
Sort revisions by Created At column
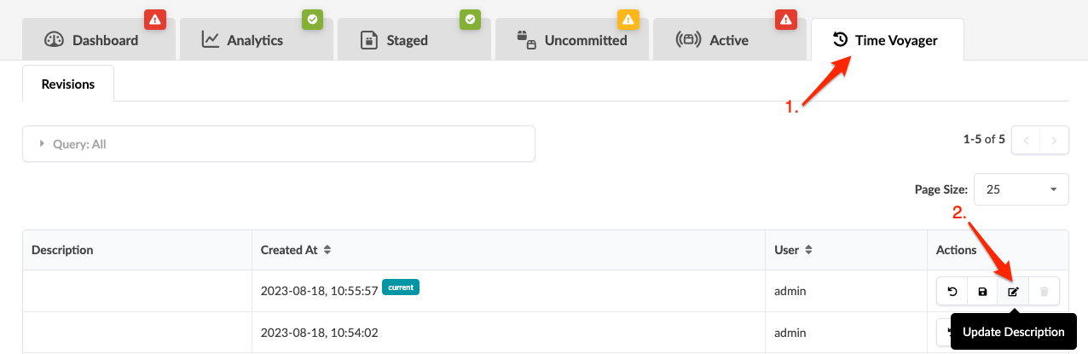click(x=327, y=250)
